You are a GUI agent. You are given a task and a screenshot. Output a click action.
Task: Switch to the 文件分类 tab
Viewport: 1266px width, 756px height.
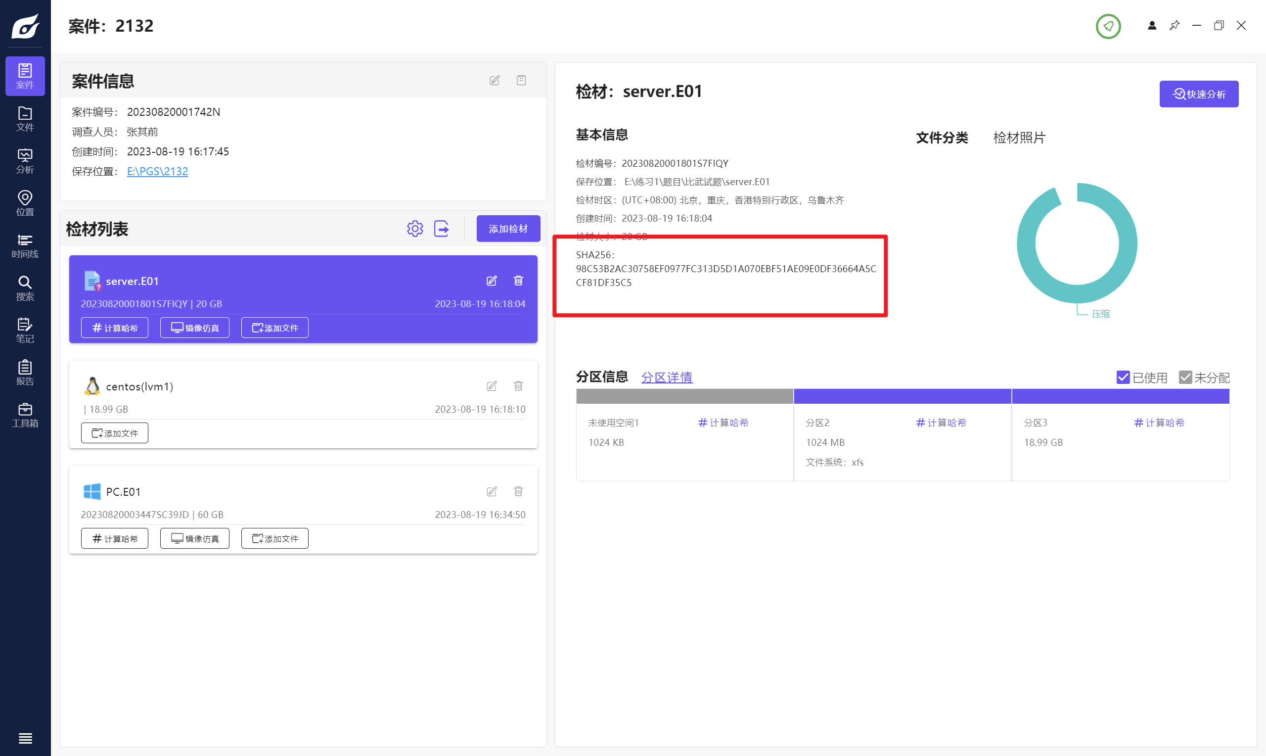click(x=942, y=138)
